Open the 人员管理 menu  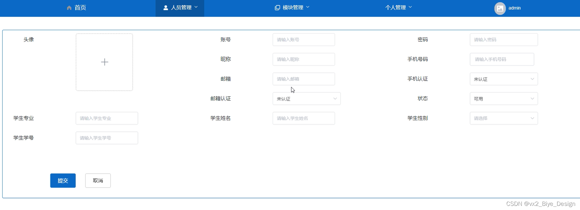pyautogui.click(x=180, y=8)
